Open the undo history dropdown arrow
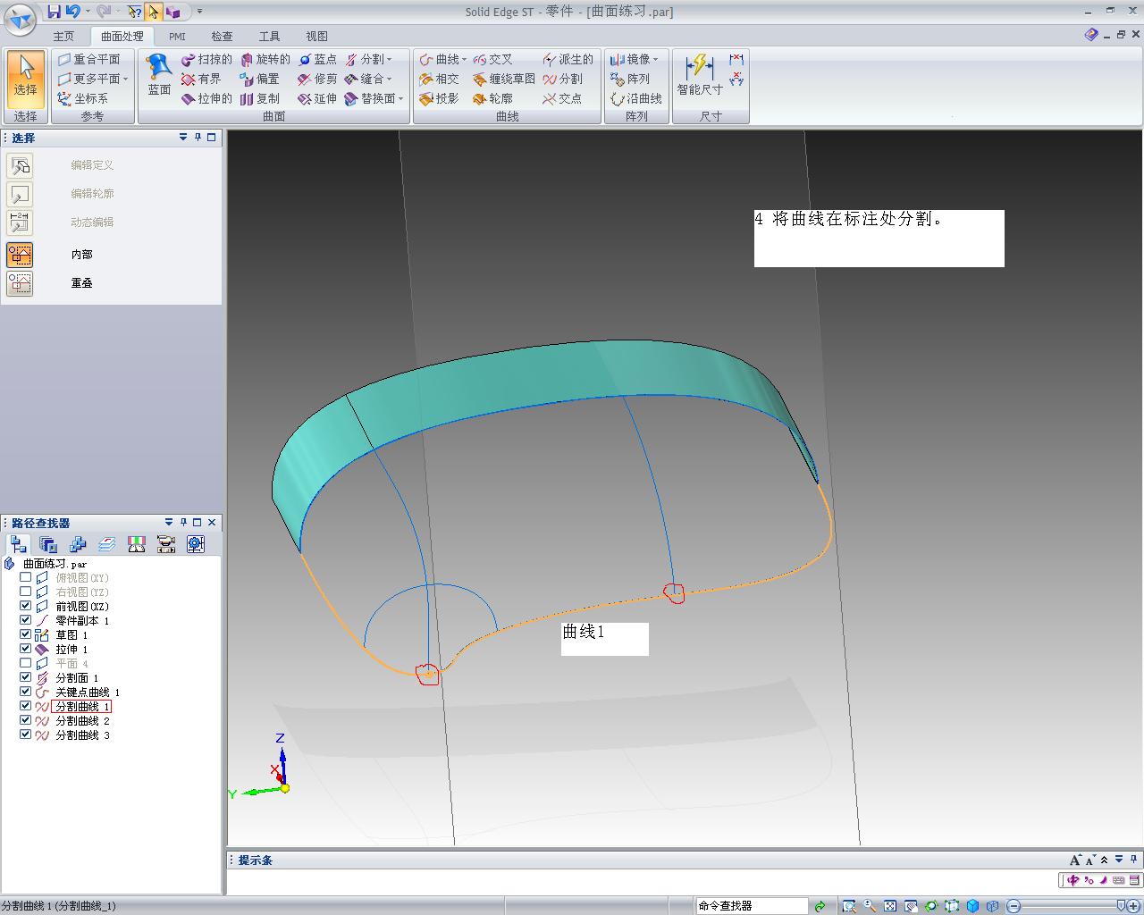Image resolution: width=1144 pixels, height=915 pixels. click(x=88, y=12)
